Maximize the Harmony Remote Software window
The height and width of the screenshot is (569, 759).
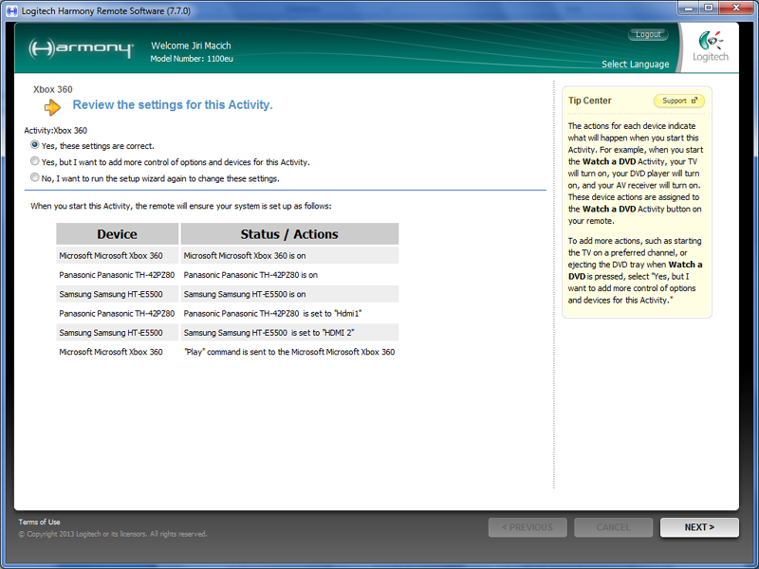pos(709,8)
